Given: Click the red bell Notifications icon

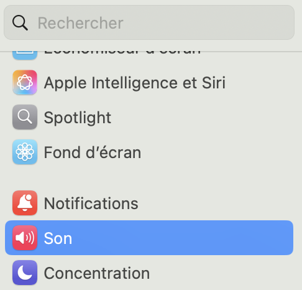Looking at the screenshot, I should pos(25,203).
